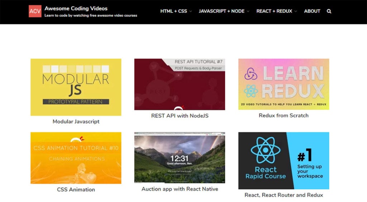Open the REST API with NodeJS link
This screenshot has height=202, width=367.
tap(180, 116)
